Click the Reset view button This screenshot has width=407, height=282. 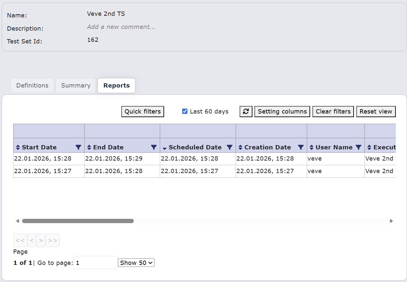point(376,112)
